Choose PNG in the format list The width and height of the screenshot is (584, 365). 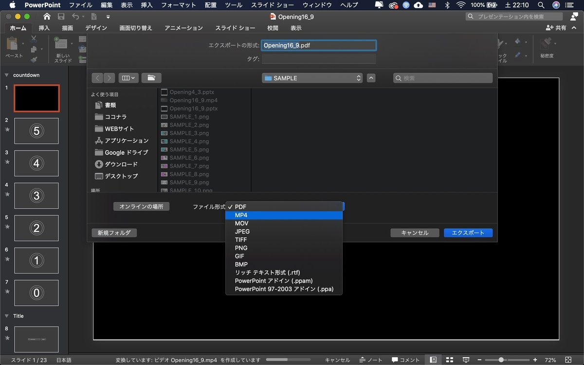pos(284,248)
